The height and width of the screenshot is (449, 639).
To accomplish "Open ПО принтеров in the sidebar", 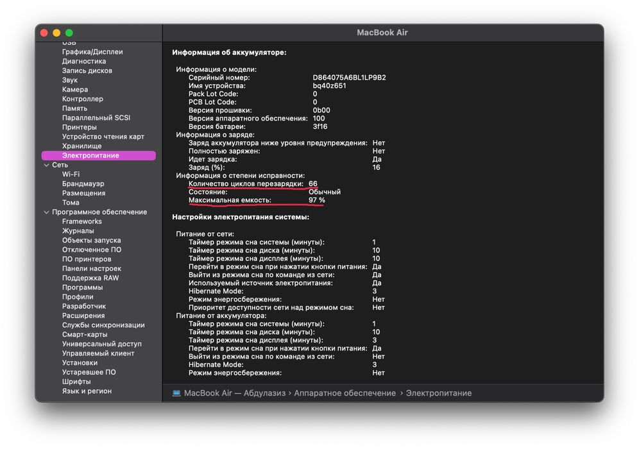I will (87, 258).
